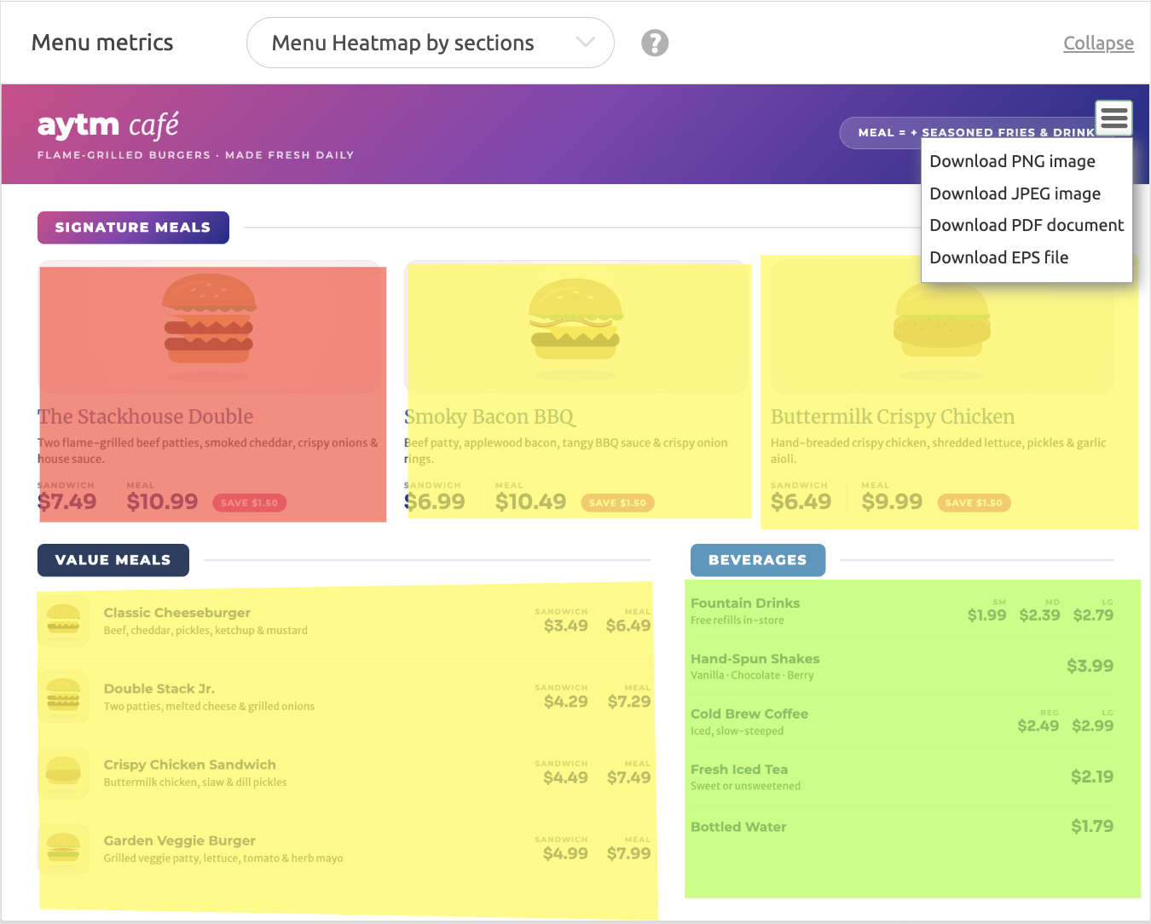Click the Smoky Bacon BBQ burger image

coord(575,329)
